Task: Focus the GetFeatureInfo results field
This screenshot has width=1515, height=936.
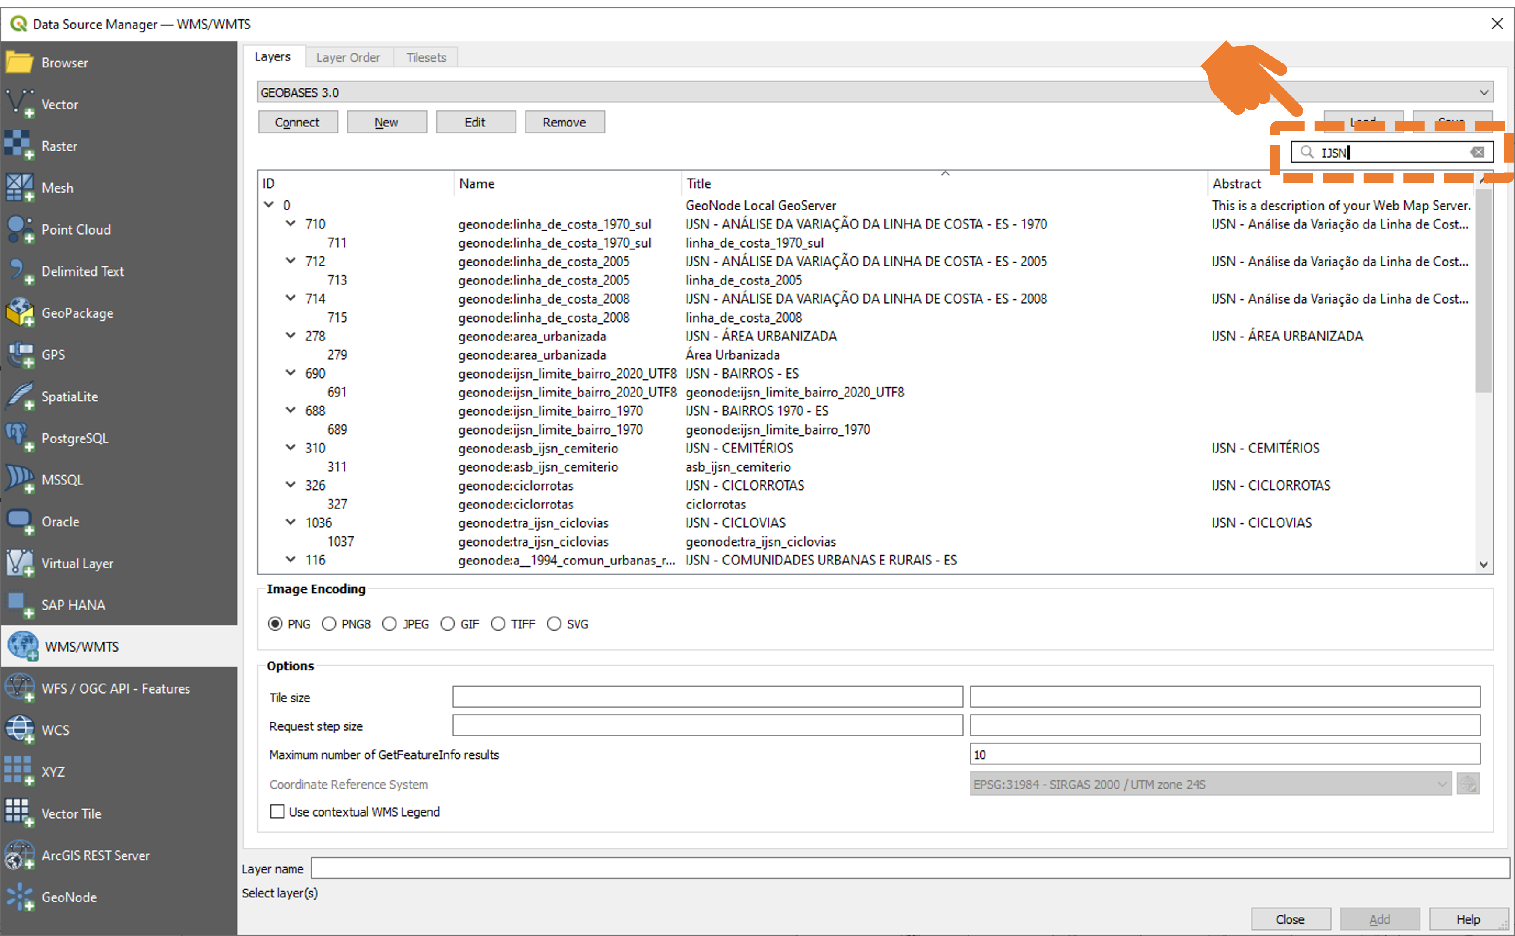Action: 1225,754
